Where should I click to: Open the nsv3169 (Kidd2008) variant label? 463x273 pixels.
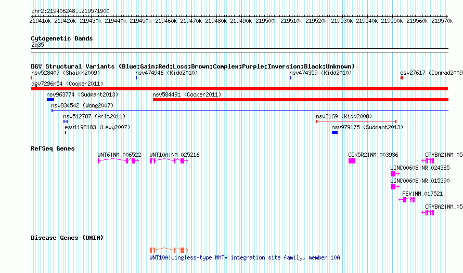point(344,116)
